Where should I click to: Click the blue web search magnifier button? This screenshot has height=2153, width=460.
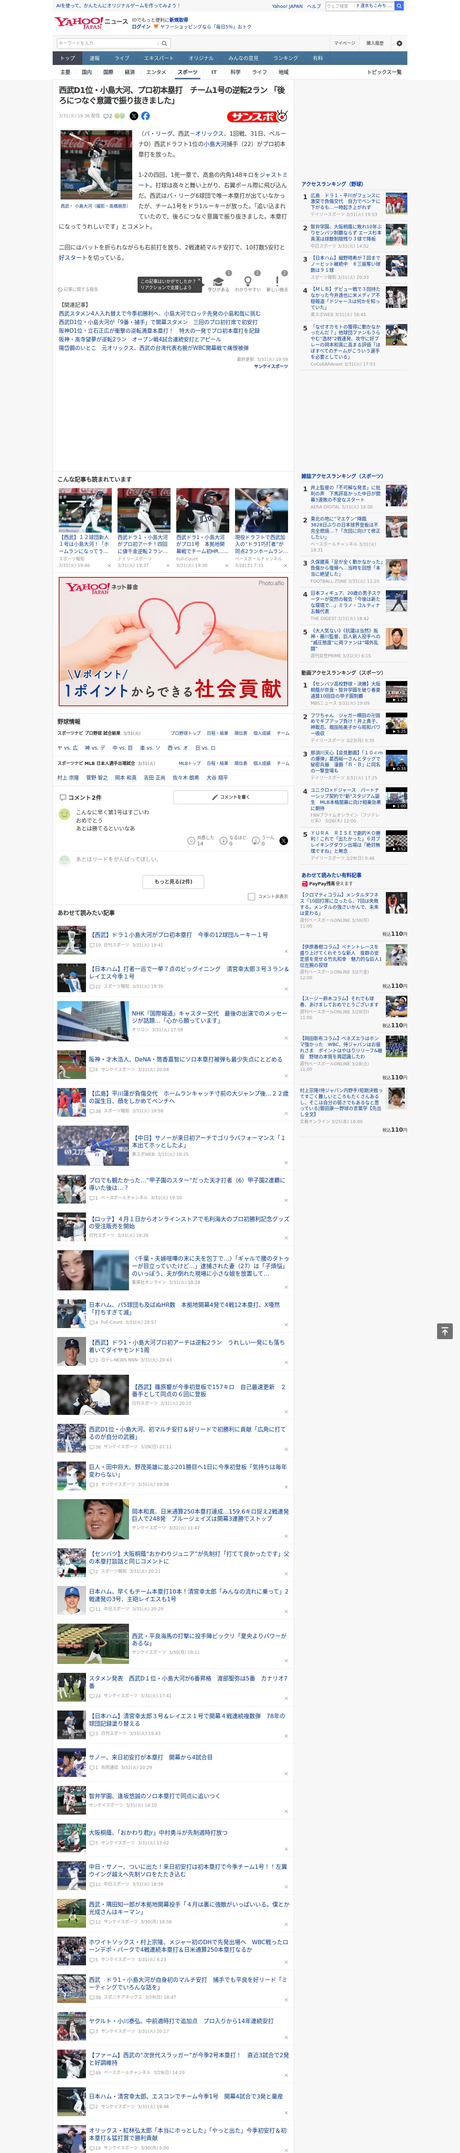coord(399,6)
